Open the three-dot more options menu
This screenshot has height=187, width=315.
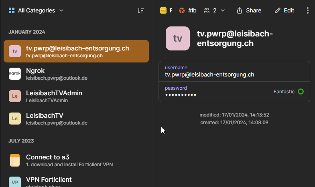(307, 10)
